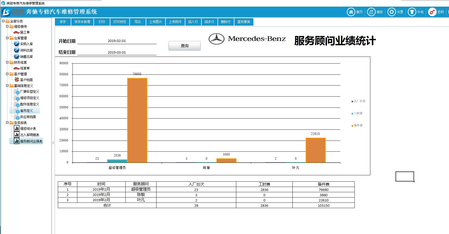Click the orange 76680 bar
Screen dimensions: 449x234
137,120
